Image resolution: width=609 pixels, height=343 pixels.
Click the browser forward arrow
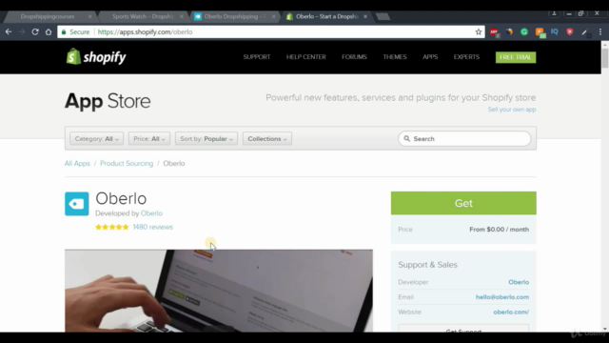pyautogui.click(x=22, y=31)
